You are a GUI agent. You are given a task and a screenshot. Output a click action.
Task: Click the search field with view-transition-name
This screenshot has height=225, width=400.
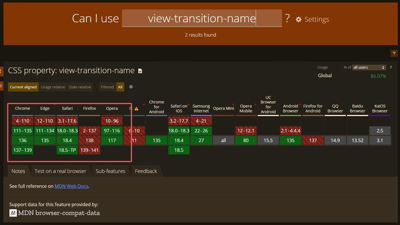[x=202, y=18]
